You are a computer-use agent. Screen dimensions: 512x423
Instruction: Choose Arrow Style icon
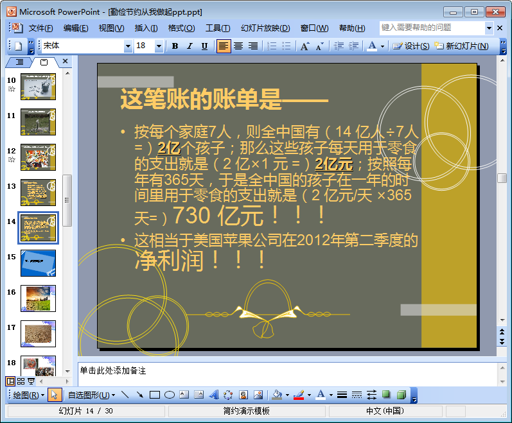point(371,395)
